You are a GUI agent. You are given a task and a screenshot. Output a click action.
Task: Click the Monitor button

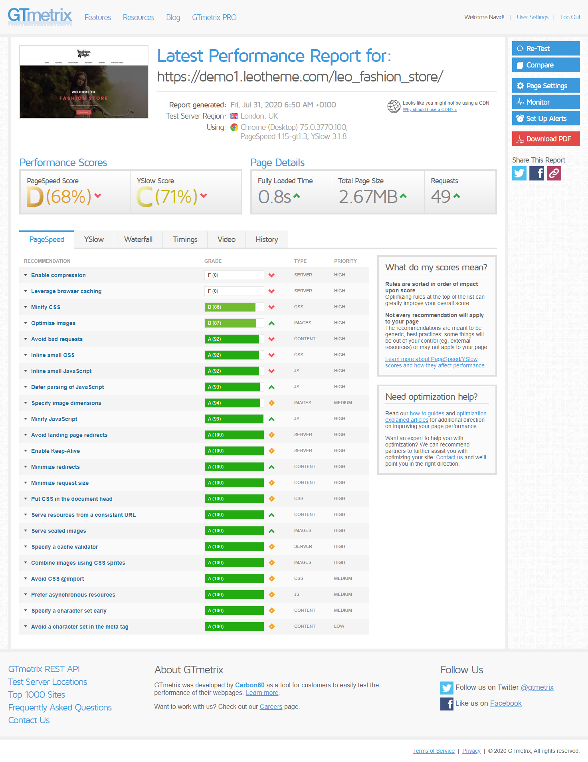(x=546, y=102)
